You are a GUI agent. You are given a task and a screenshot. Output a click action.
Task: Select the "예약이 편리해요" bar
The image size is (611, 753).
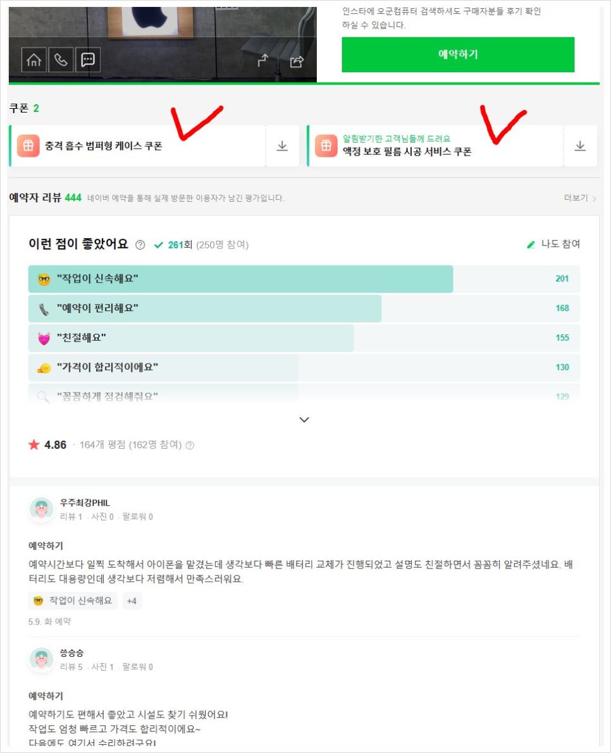click(304, 309)
